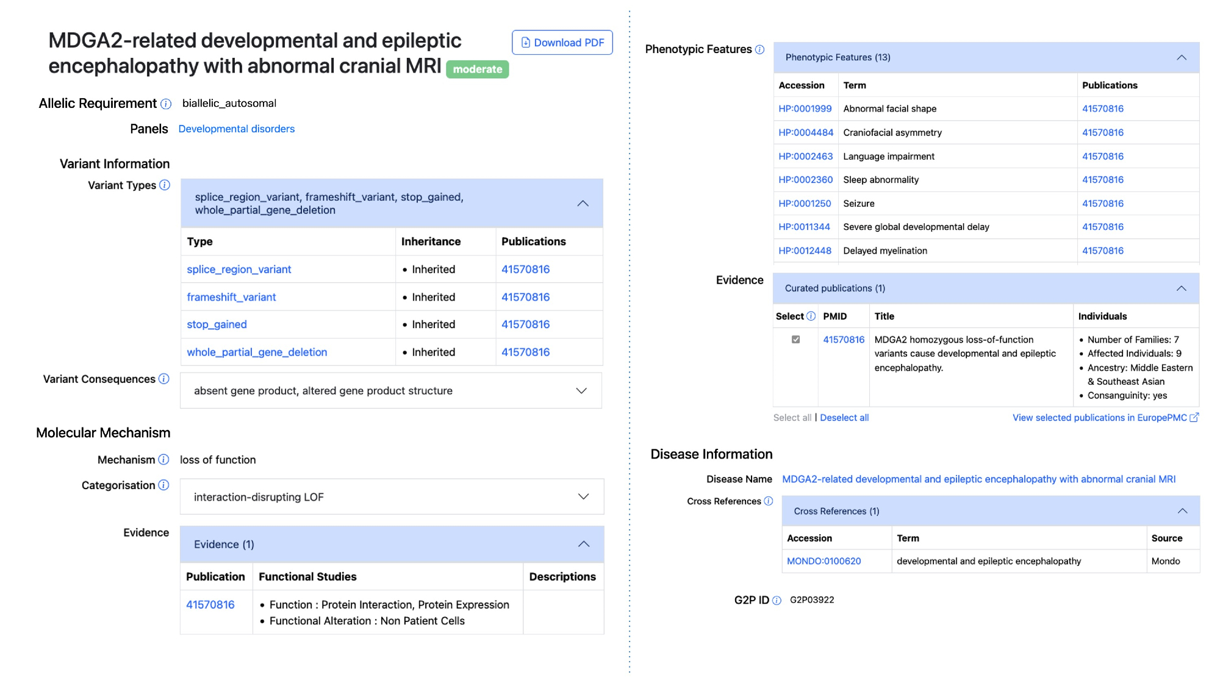Click the info icon beside Variant Types
Image resolution: width=1220 pixels, height=686 pixels.
point(165,185)
